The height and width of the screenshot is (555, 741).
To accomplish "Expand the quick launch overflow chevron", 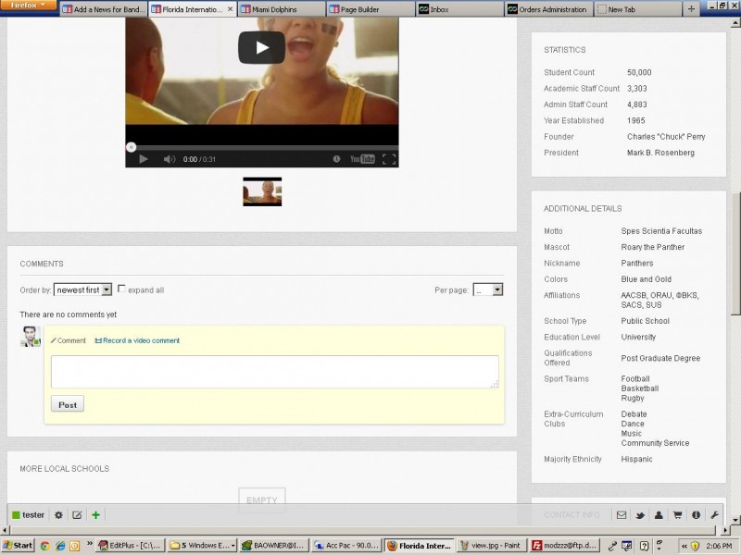I will pos(89,544).
